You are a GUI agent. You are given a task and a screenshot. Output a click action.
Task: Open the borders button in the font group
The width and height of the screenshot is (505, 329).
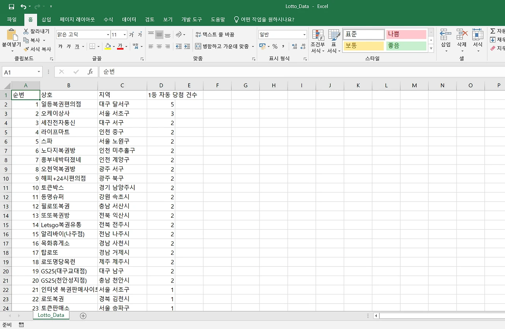coord(92,47)
